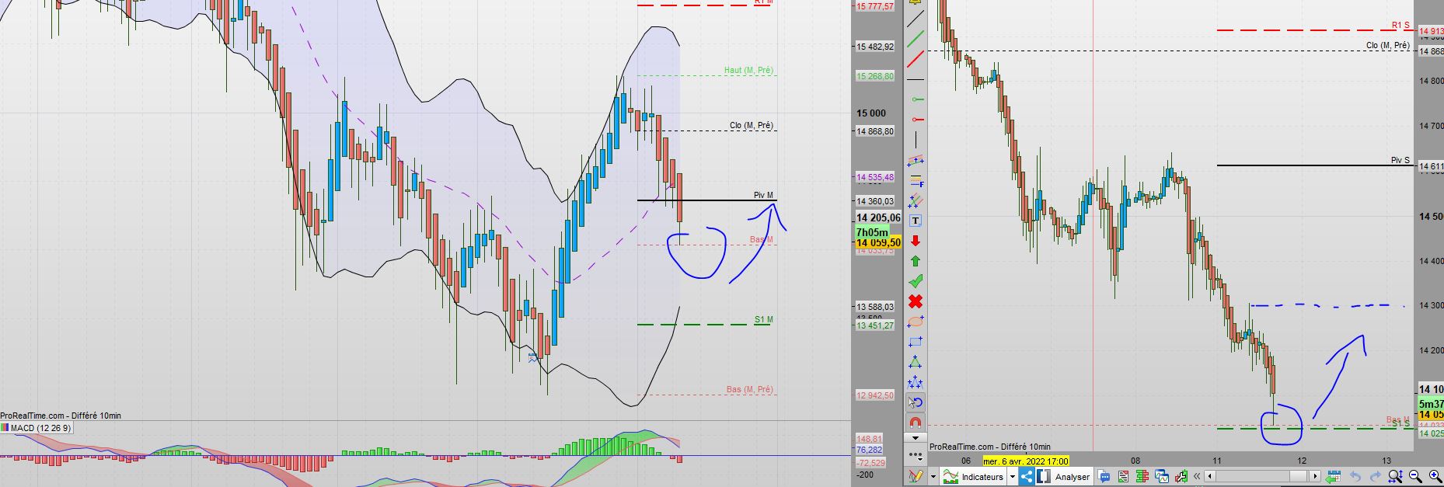1444x487 pixels.
Task: Click the horizontal time scrollbar thumb
Action: coord(1299,476)
